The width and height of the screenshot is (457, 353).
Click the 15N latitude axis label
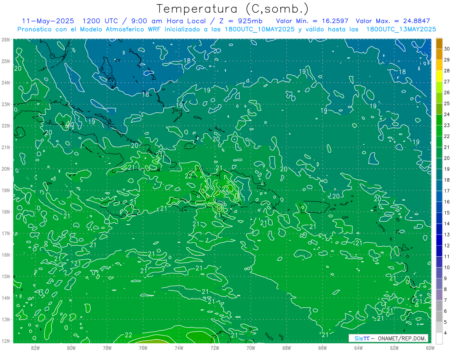[5, 276]
